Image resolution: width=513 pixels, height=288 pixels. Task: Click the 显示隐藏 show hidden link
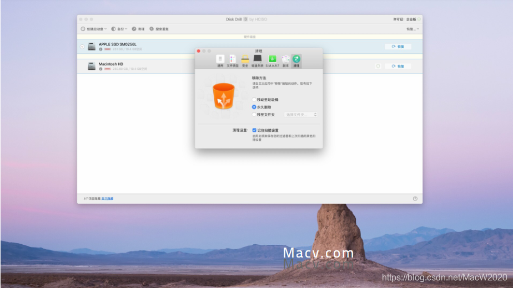[x=107, y=198]
